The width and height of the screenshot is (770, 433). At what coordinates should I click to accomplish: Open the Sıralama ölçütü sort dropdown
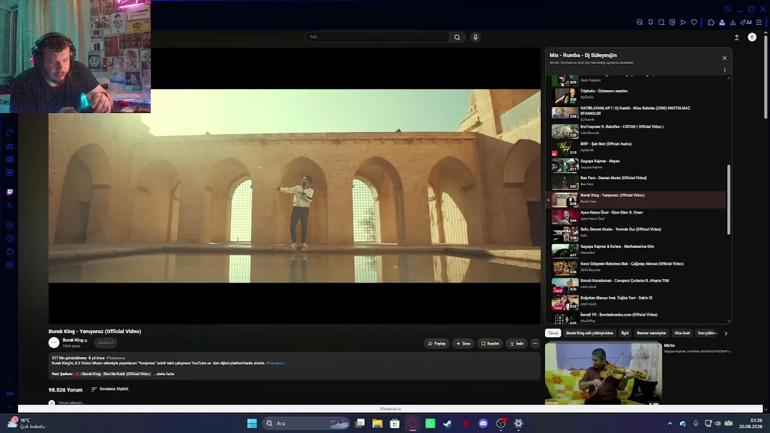point(110,389)
